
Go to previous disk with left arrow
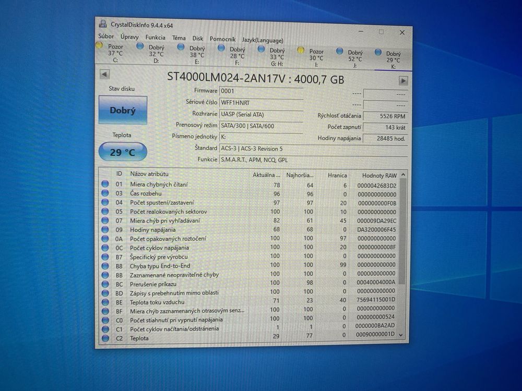104,74
